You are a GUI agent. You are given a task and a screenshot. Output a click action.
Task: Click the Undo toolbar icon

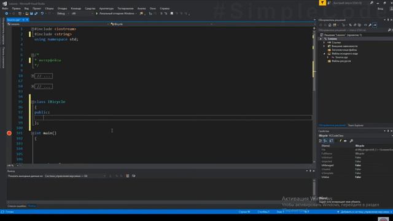(x=42, y=14)
